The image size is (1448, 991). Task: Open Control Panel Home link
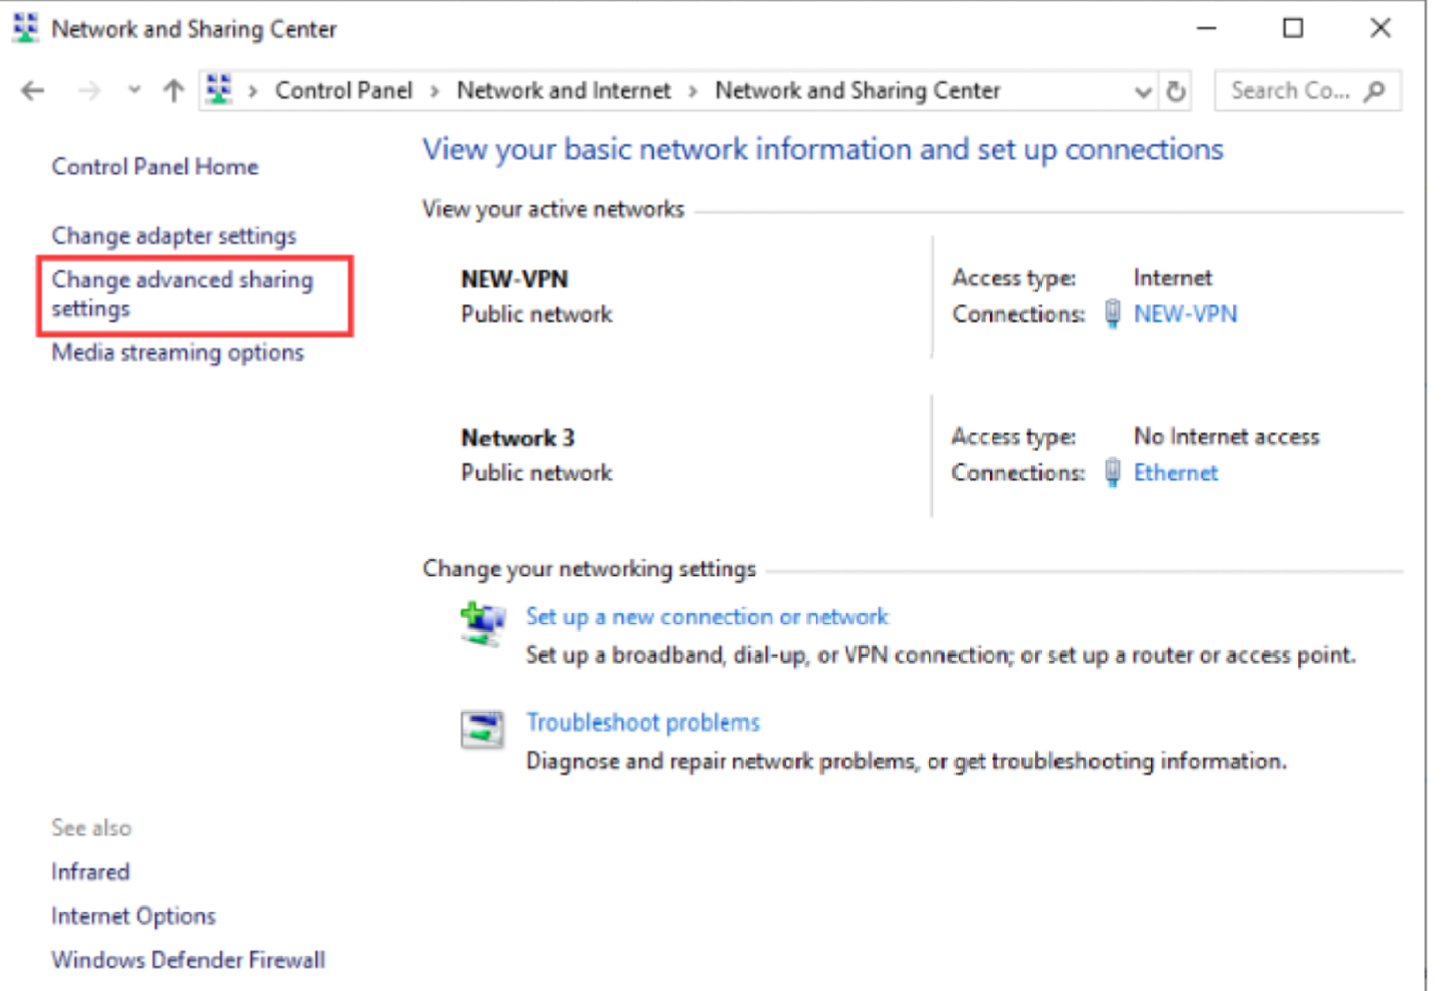tap(155, 167)
